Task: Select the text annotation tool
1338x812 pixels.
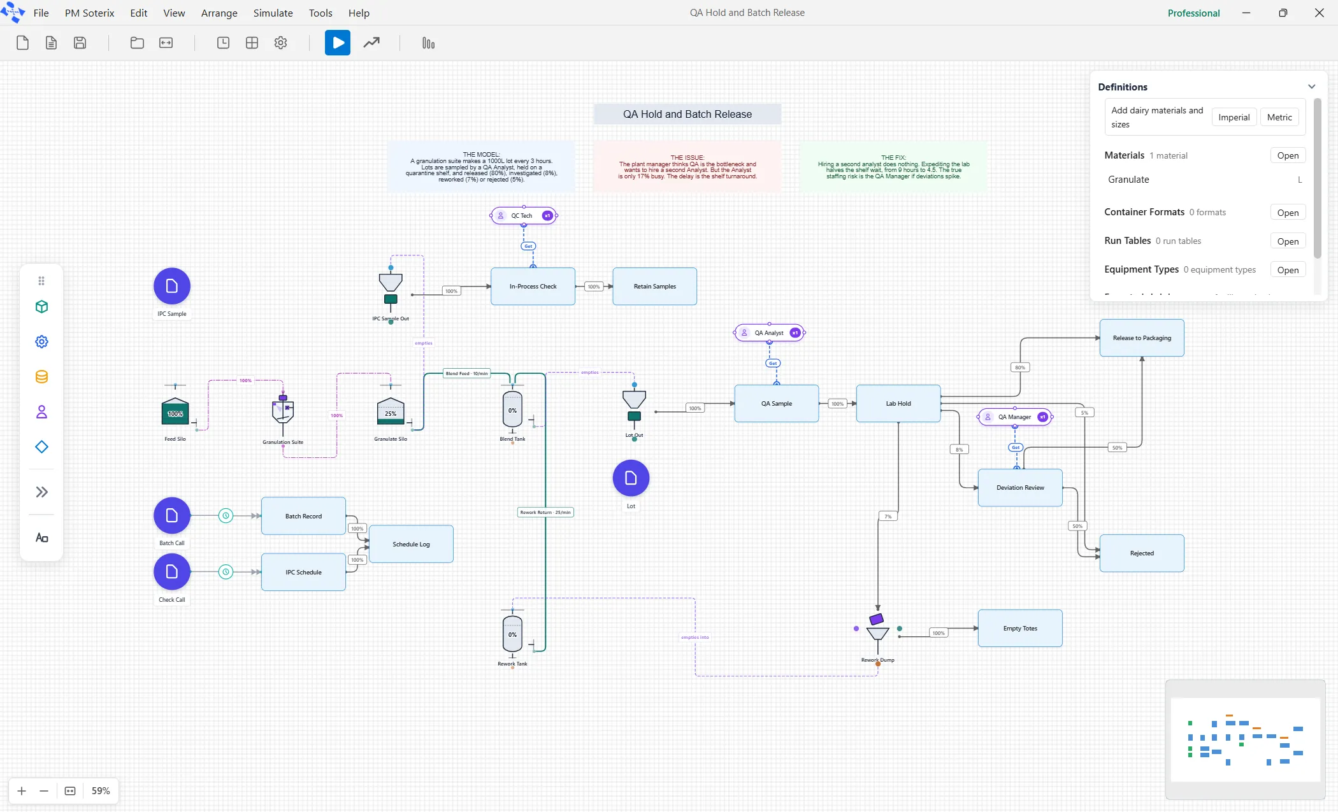Action: tap(41, 538)
